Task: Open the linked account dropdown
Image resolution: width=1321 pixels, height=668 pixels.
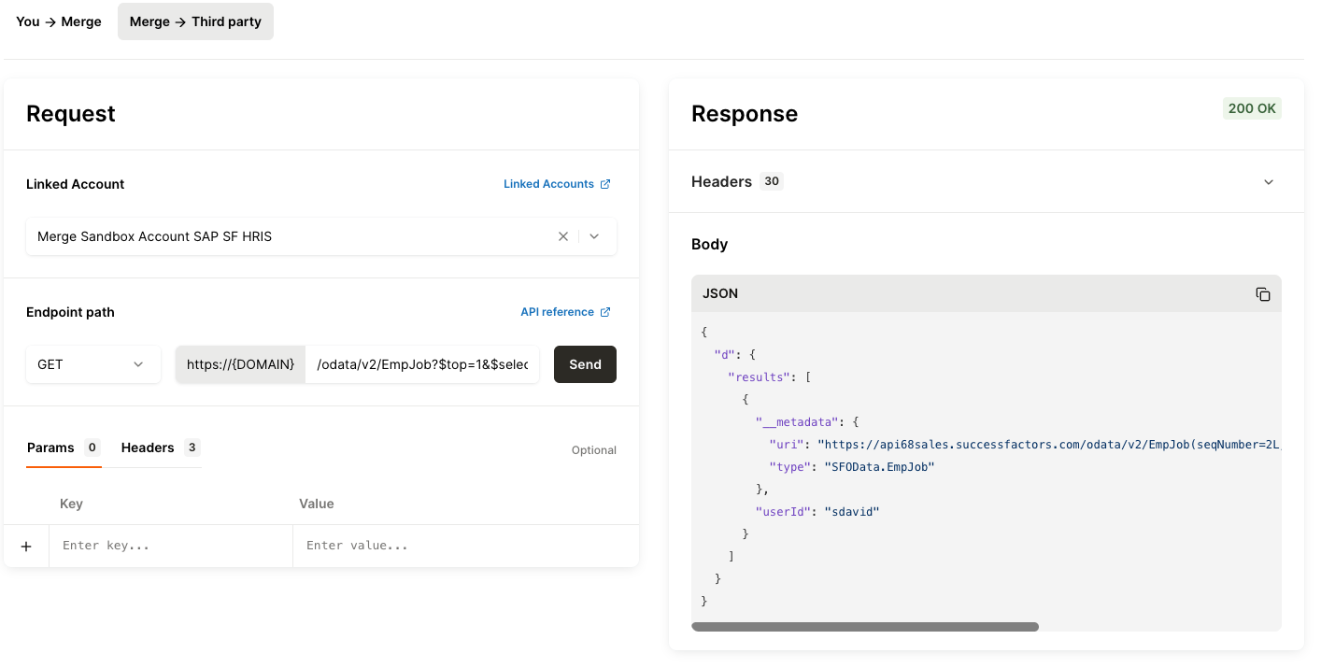Action: [594, 236]
